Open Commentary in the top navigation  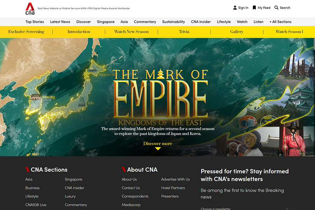point(145,22)
